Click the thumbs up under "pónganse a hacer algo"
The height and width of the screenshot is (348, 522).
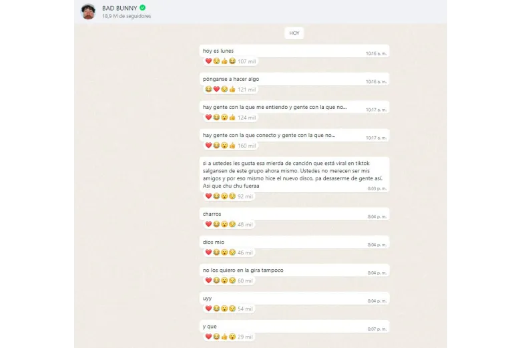(x=232, y=90)
